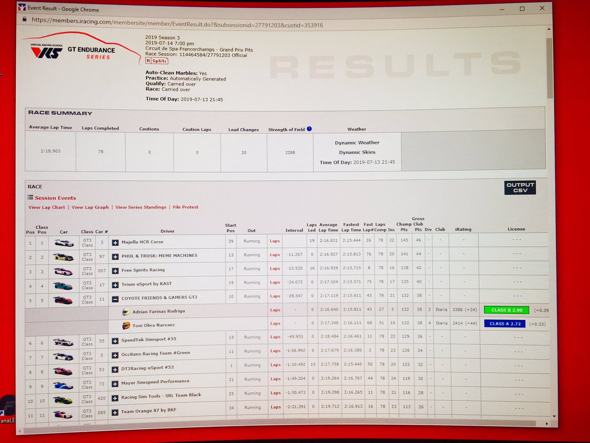
Task: Click the green CLASS B 2.90 license badge
Action: (506, 310)
